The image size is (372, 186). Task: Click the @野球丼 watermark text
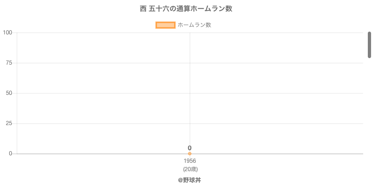pyautogui.click(x=189, y=180)
